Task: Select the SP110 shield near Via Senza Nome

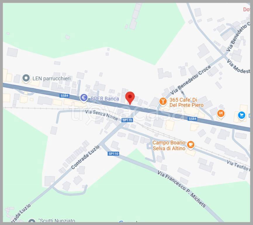Action: coord(127,120)
